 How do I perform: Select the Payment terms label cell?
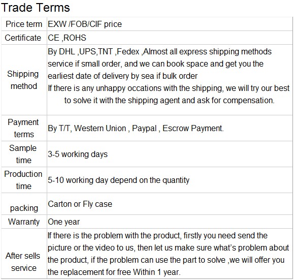point(23,128)
